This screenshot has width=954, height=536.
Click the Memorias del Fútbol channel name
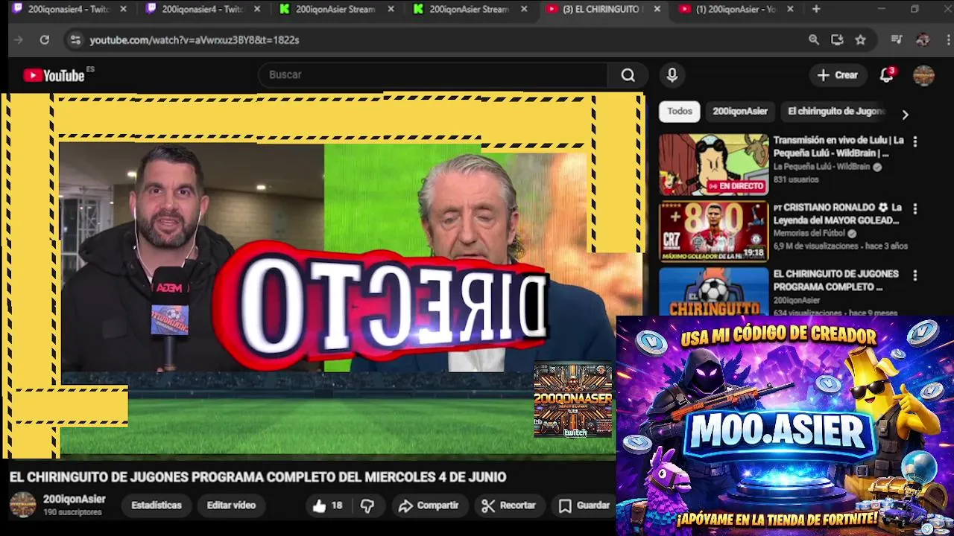tap(810, 233)
